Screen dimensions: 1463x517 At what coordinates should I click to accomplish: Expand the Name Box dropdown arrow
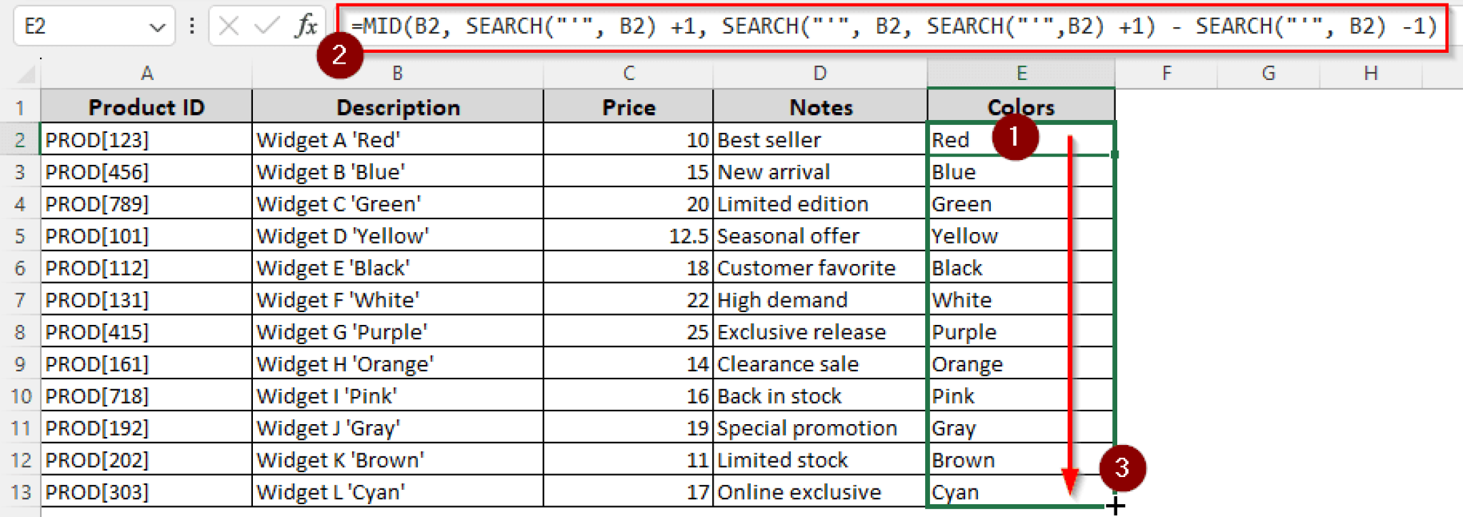157,27
